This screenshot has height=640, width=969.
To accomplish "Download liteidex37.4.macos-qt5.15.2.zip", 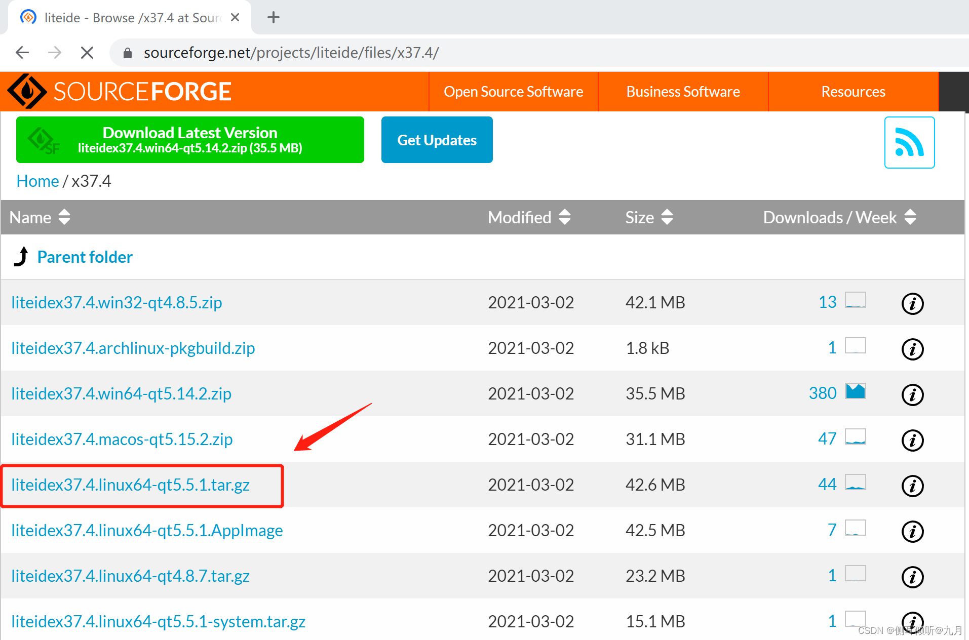I will click(122, 439).
